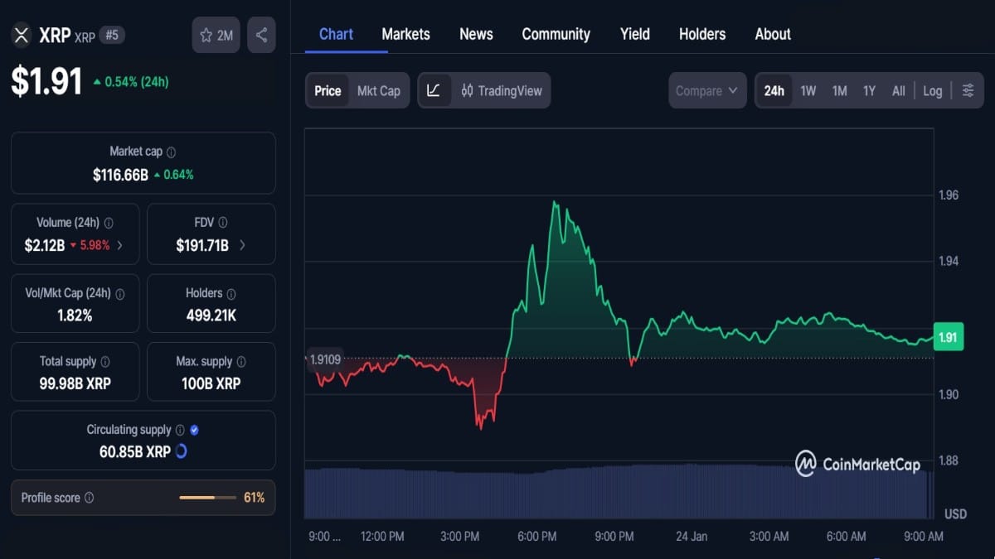Click the 61% profile score value
The height and width of the screenshot is (559, 995).
pos(254,498)
